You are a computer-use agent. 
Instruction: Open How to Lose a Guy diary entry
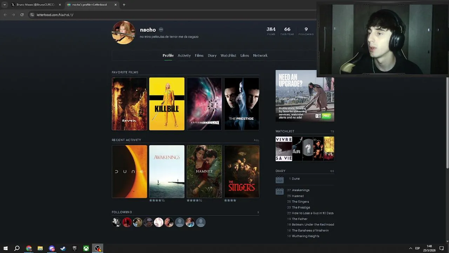coord(313,213)
